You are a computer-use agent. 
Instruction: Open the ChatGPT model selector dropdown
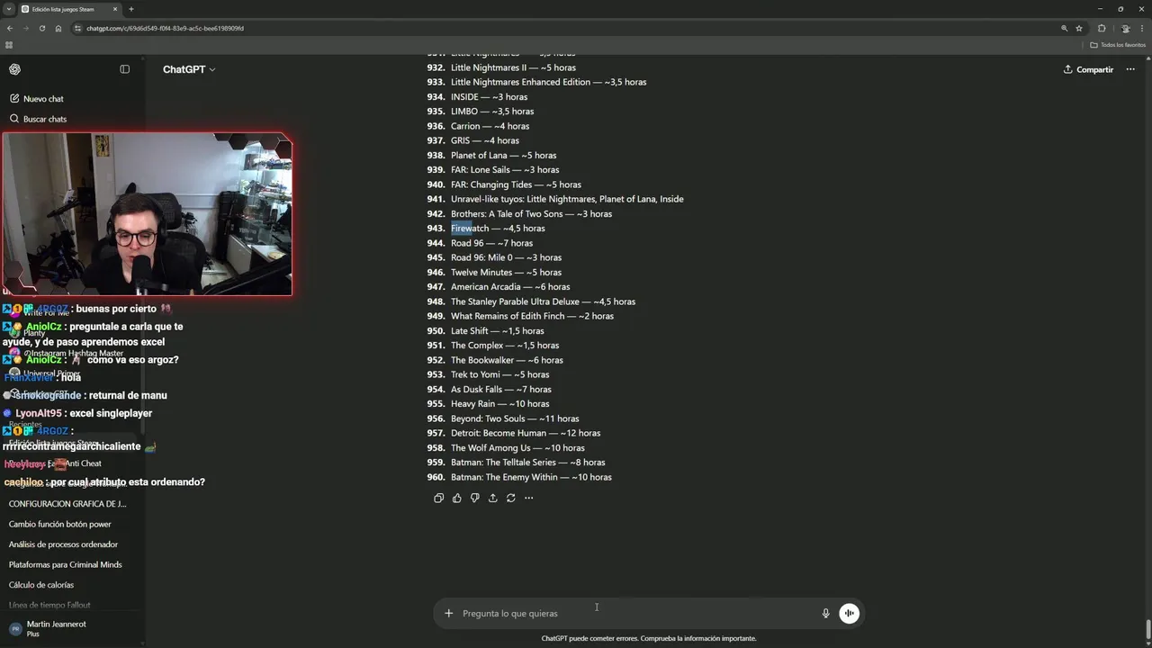coord(189,69)
